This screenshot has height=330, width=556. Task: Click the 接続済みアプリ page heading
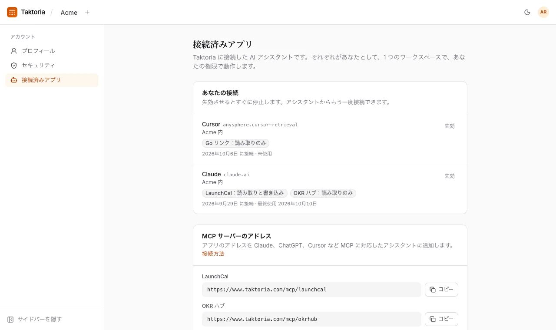click(x=223, y=44)
